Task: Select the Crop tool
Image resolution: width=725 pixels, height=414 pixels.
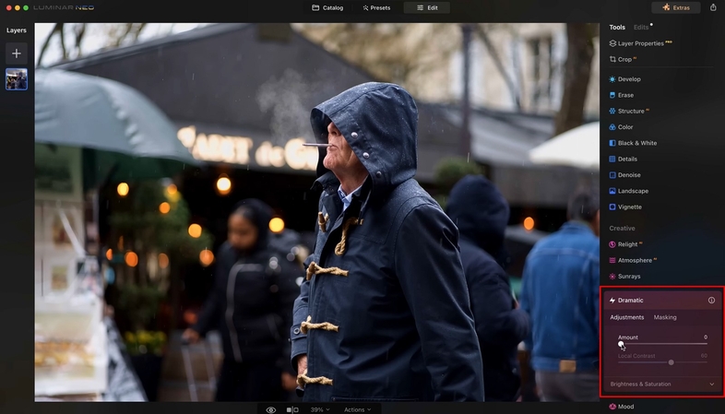Action: (623, 59)
